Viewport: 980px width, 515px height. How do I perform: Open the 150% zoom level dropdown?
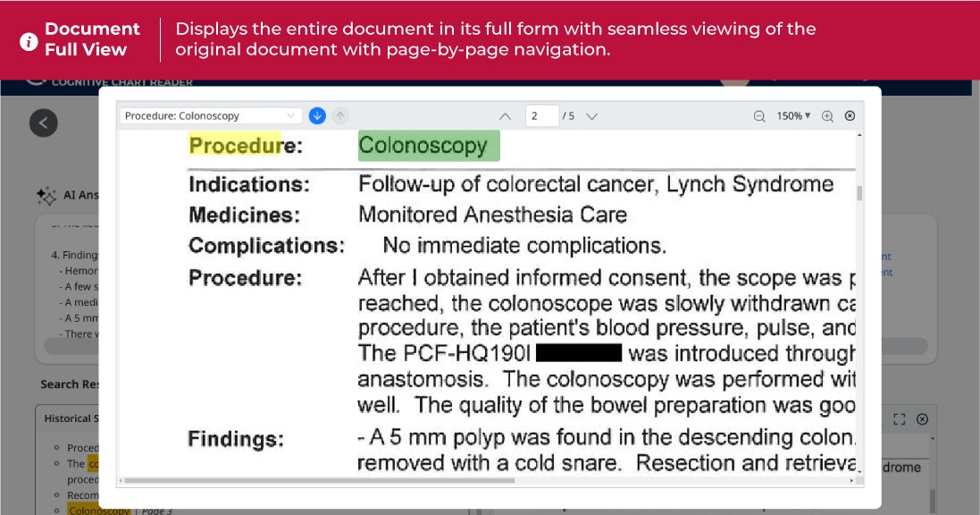(793, 116)
